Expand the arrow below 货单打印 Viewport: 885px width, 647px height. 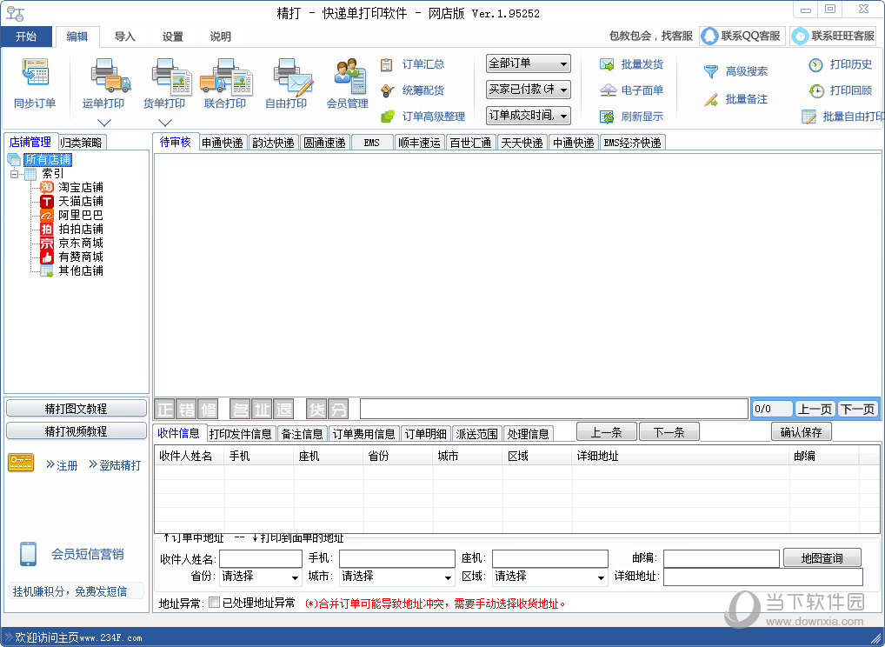click(x=165, y=123)
